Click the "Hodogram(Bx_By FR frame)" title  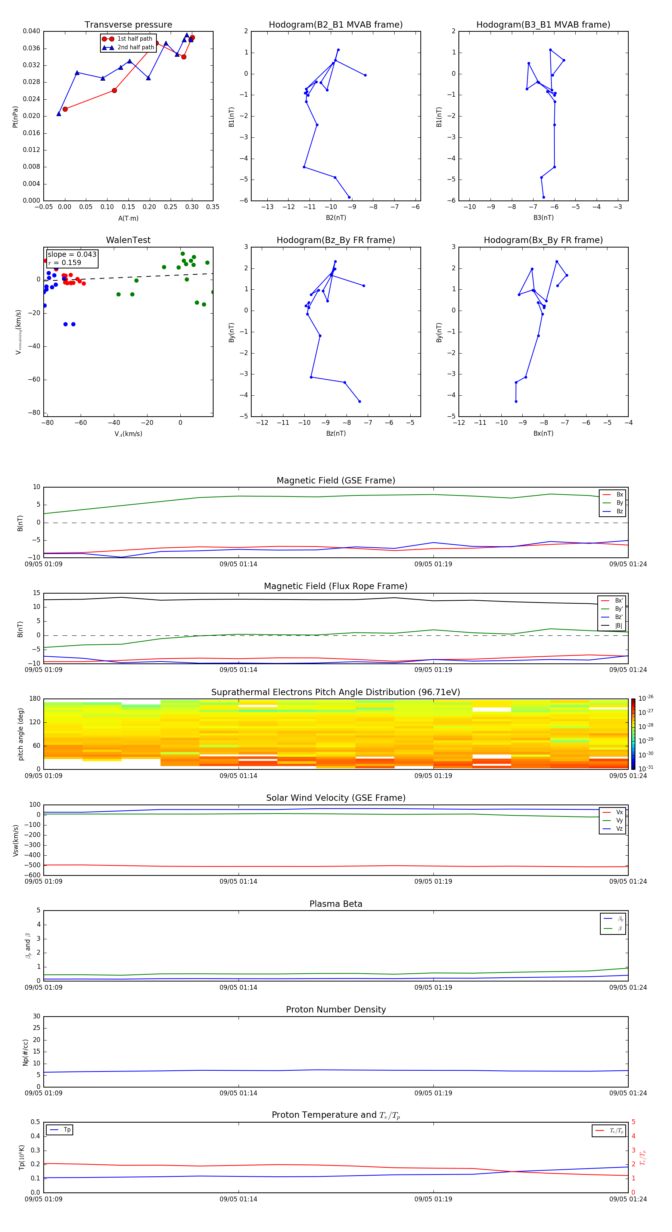click(x=543, y=240)
